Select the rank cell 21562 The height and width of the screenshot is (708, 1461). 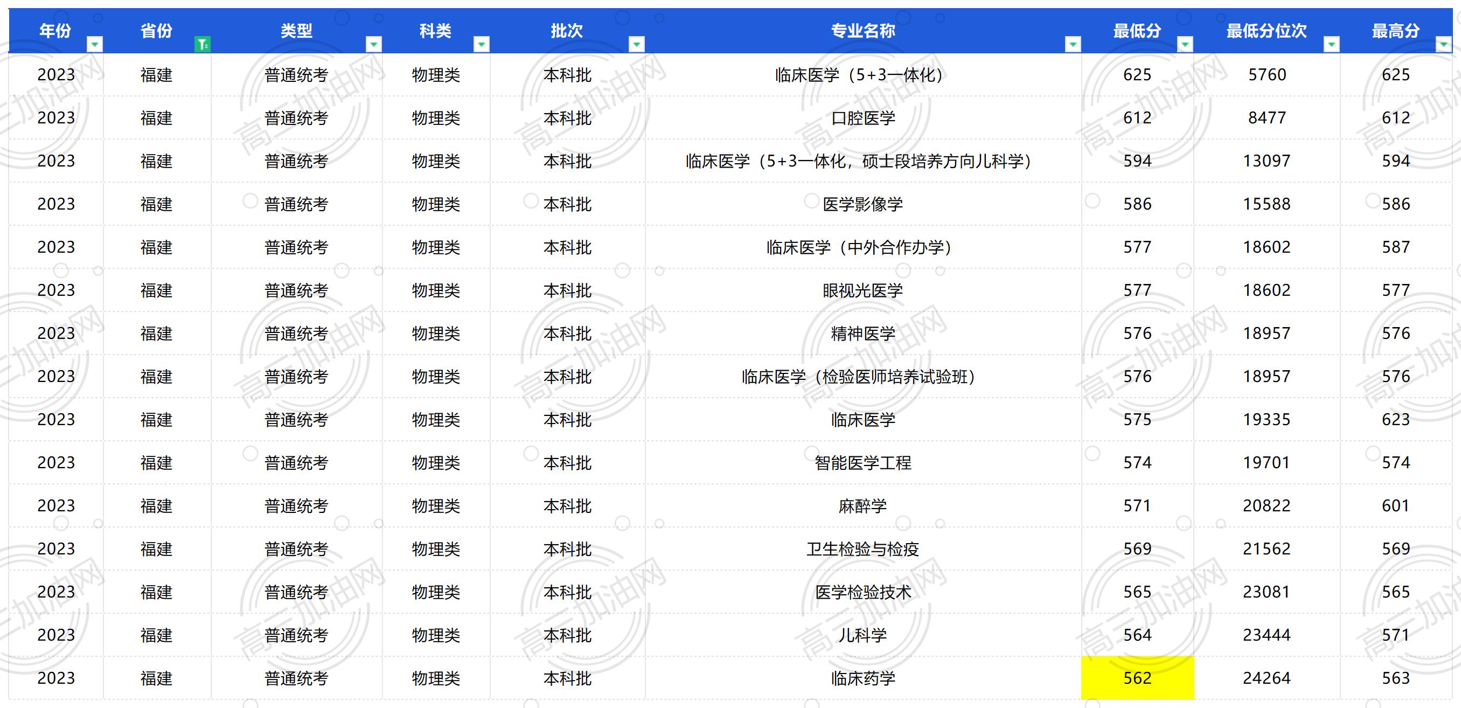pos(1267,549)
